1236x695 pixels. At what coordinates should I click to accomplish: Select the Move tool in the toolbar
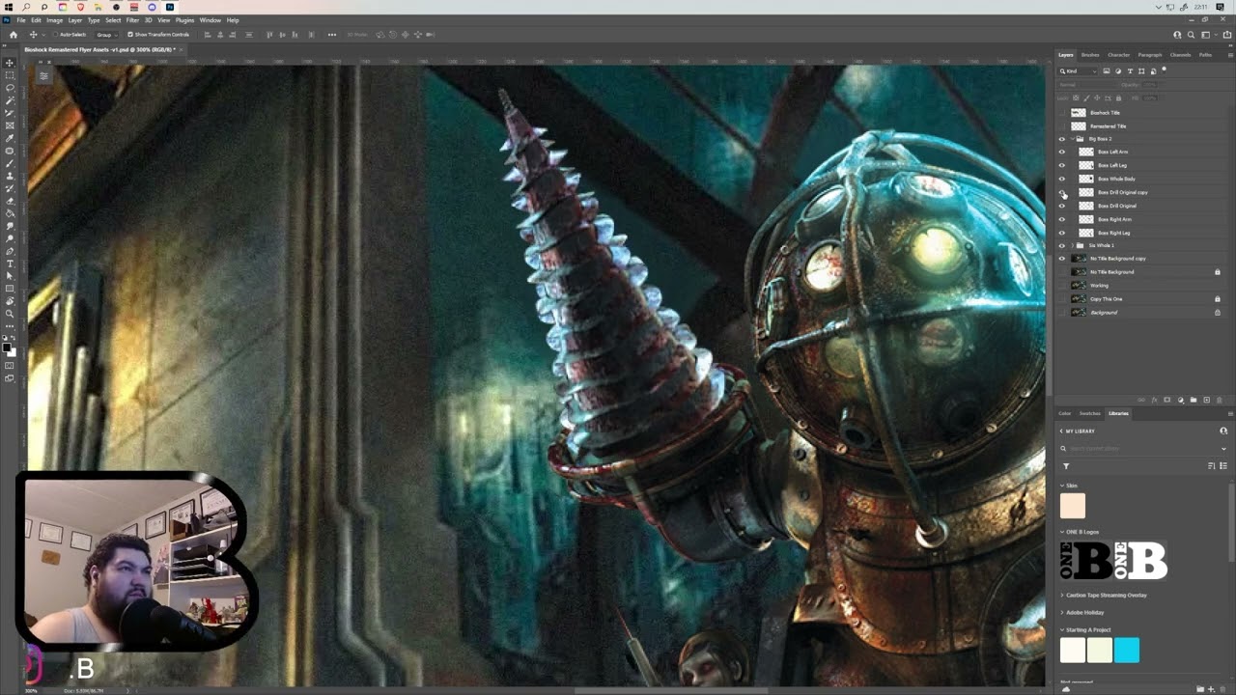pos(10,63)
